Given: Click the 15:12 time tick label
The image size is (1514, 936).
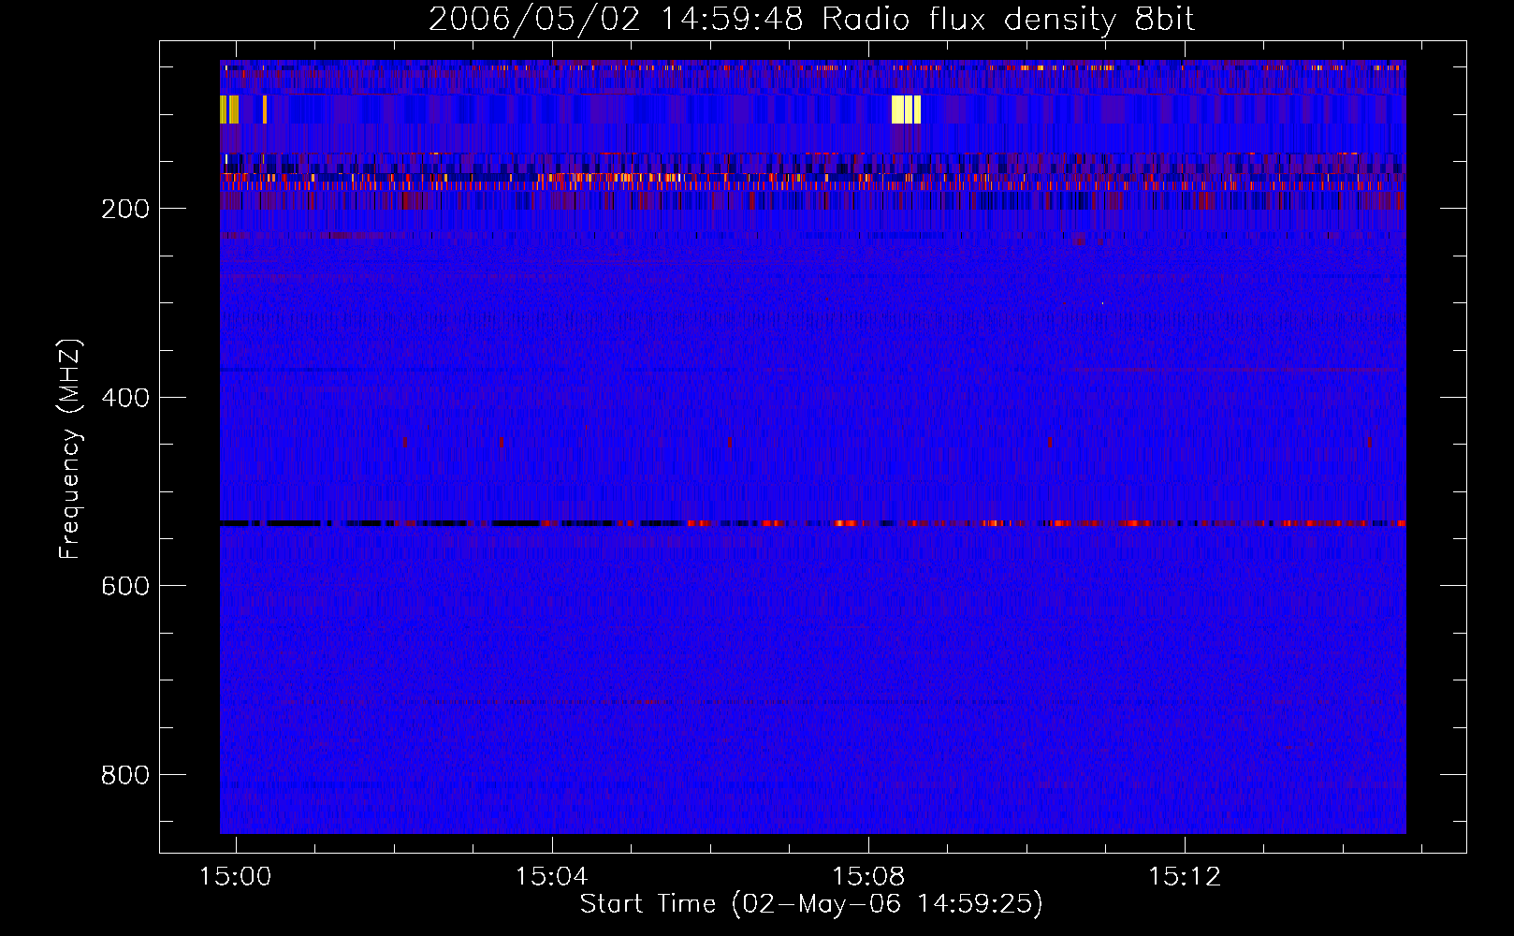Looking at the screenshot, I should pos(1185,876).
